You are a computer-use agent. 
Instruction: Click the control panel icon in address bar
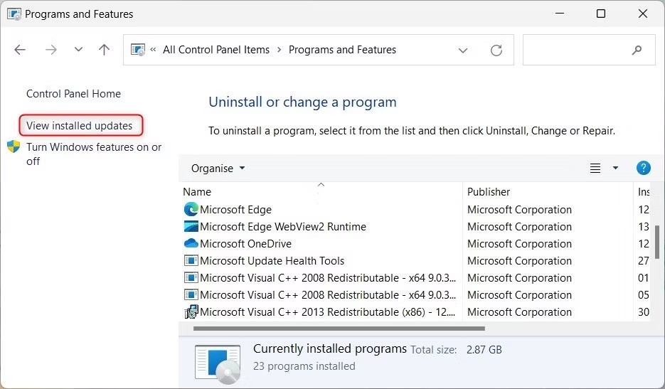tap(138, 50)
